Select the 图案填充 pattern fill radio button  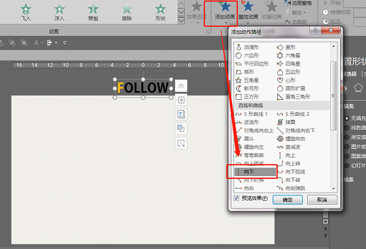pos(347,156)
